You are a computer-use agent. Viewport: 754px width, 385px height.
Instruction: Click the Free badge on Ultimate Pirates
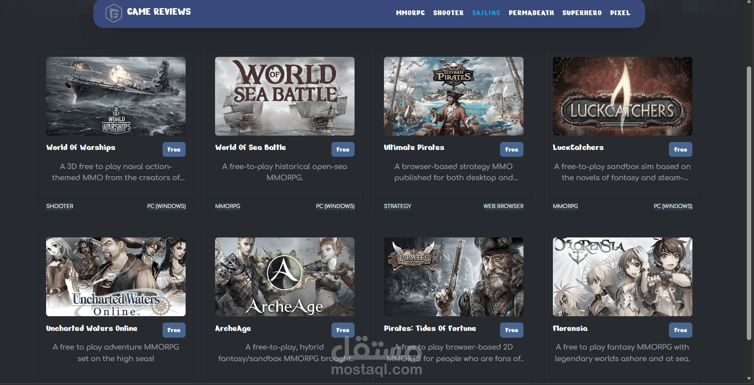point(512,150)
